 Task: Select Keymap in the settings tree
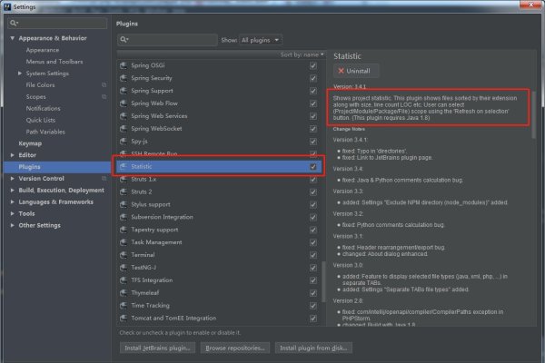coord(32,143)
